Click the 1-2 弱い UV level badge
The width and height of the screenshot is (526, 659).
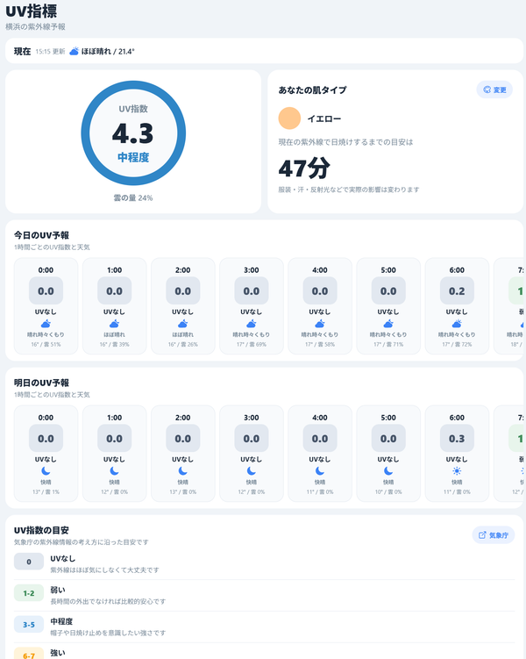click(29, 593)
